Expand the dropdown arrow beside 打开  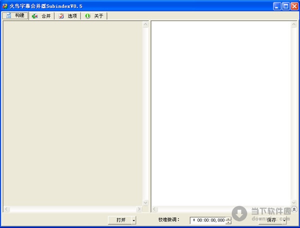(134, 220)
